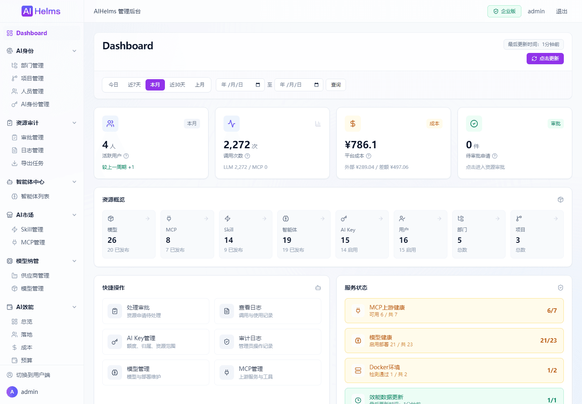Viewport: 582px width, 404px height.
Task: Select the 近7天 time range
Action: [134, 85]
